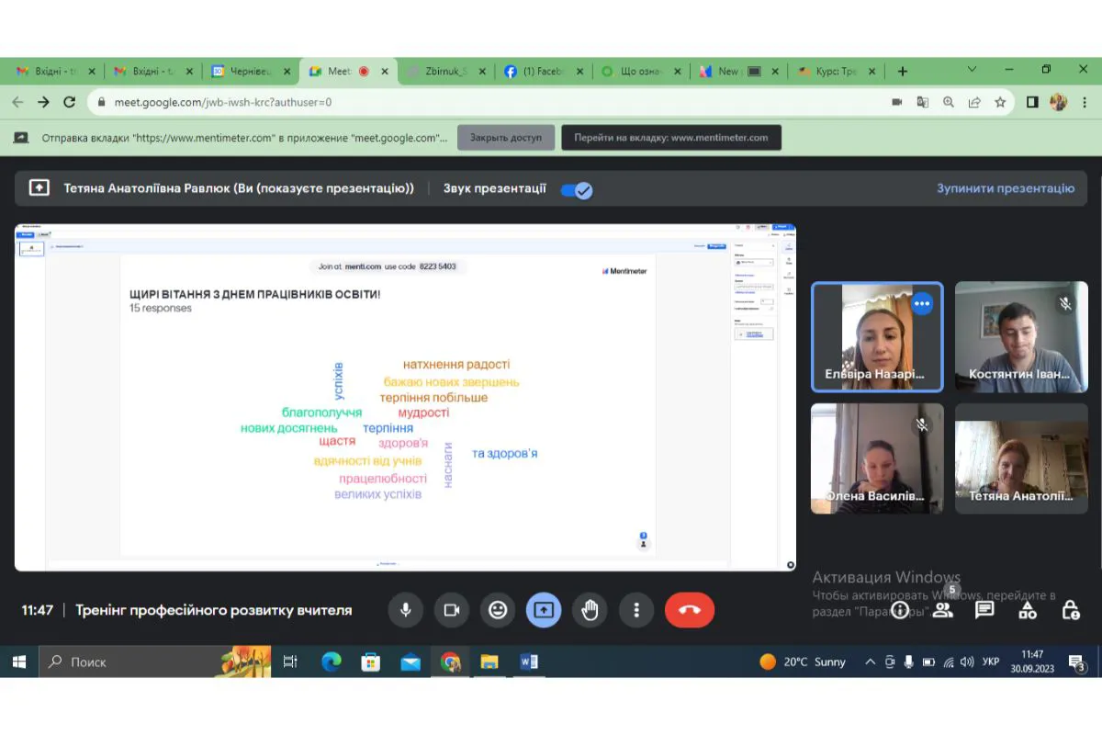Open Task View on taskbar

point(290,661)
